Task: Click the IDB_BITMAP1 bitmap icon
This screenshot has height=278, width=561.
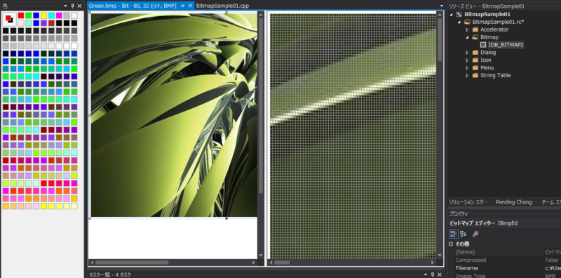Action: coord(483,45)
